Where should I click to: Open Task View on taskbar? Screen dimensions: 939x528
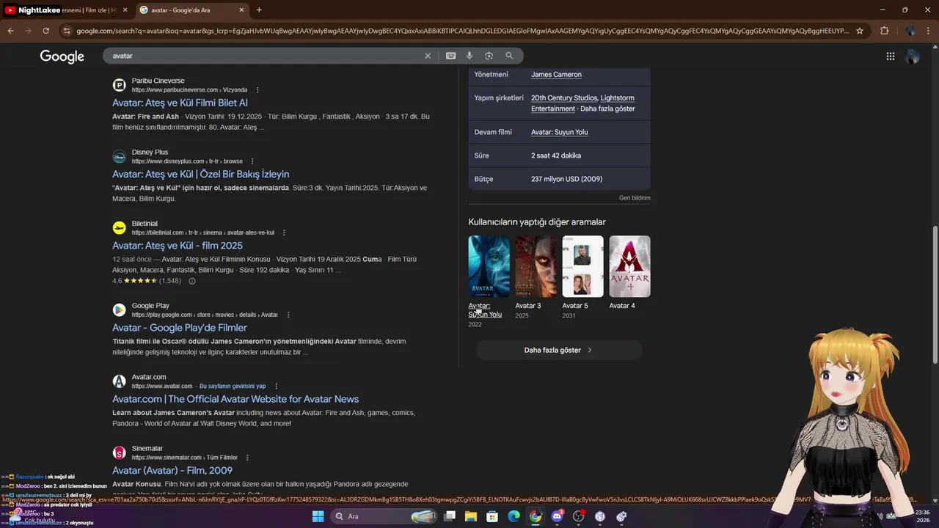point(450,516)
